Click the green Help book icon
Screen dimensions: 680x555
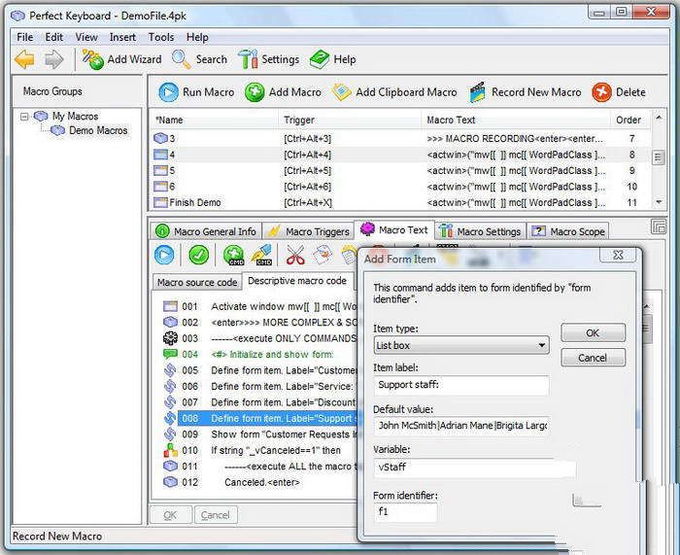pos(320,59)
